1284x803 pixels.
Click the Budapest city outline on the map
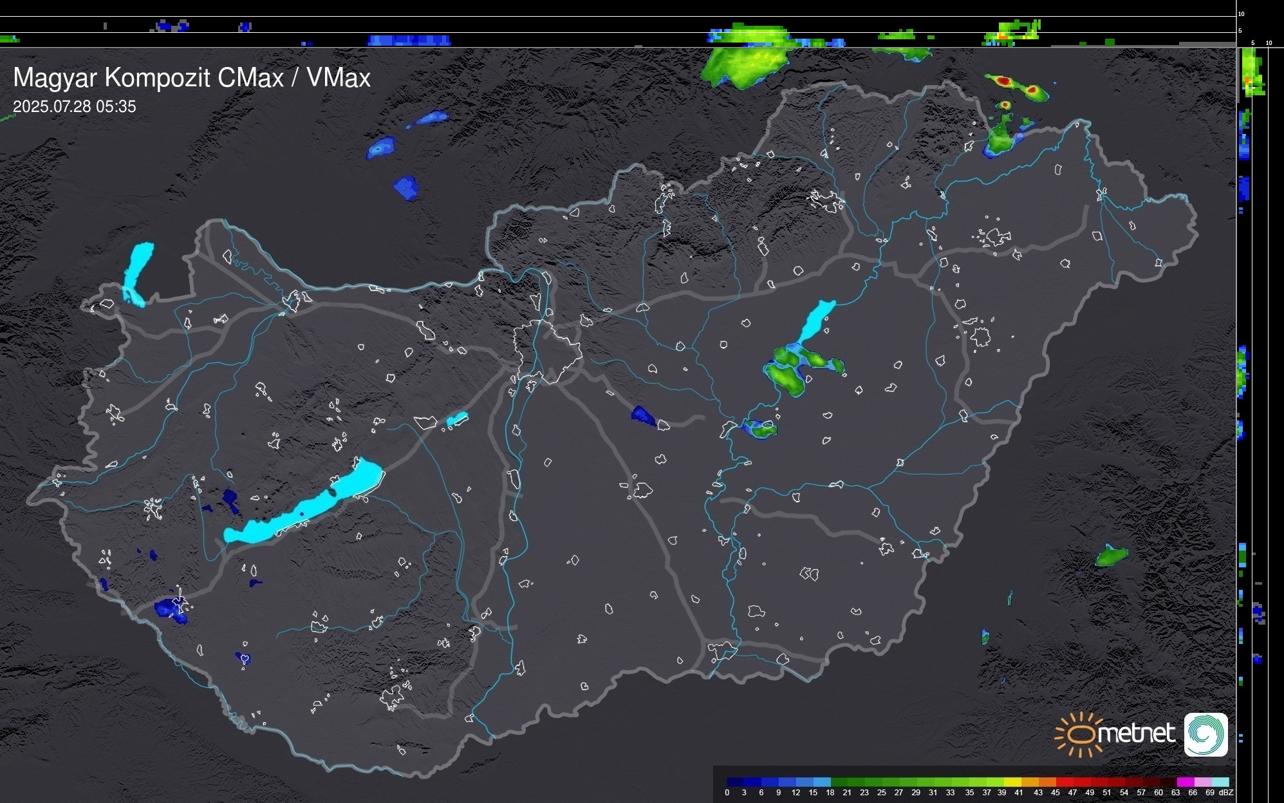click(x=547, y=351)
